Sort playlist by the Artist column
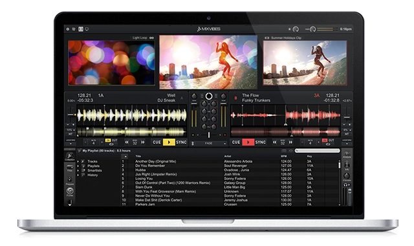This screenshot has height=246, width=414. 228,156
